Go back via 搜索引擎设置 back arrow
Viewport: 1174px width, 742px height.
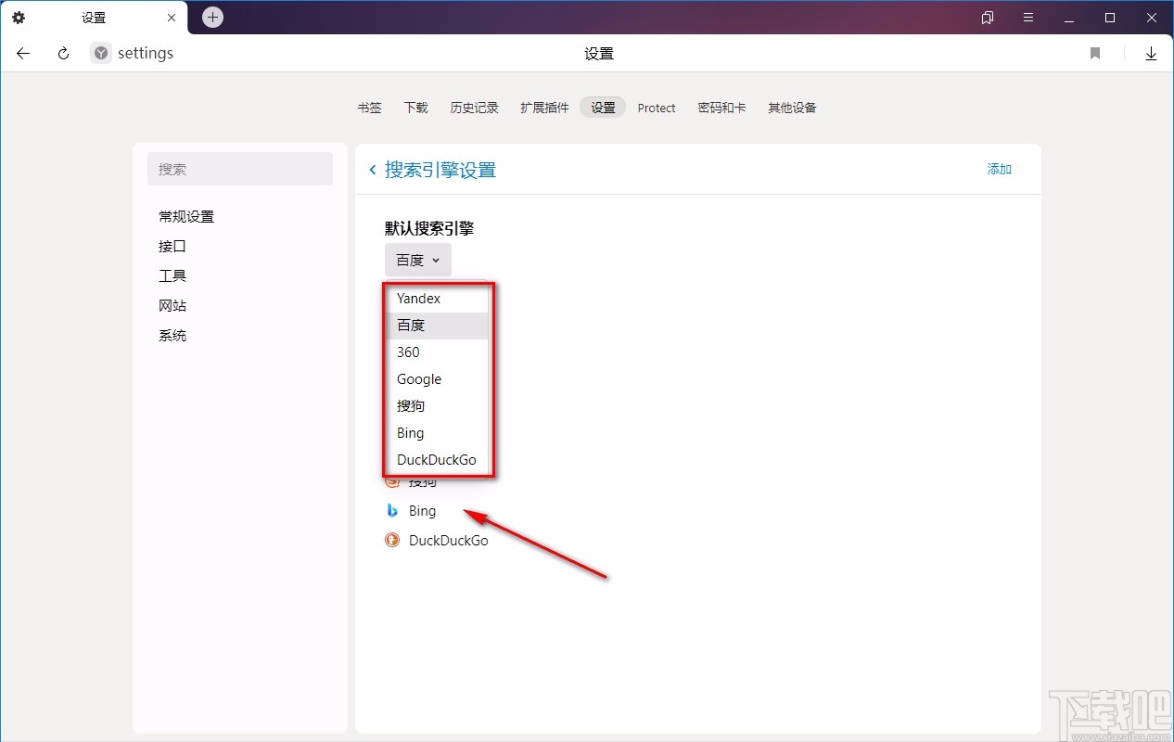pos(372,170)
